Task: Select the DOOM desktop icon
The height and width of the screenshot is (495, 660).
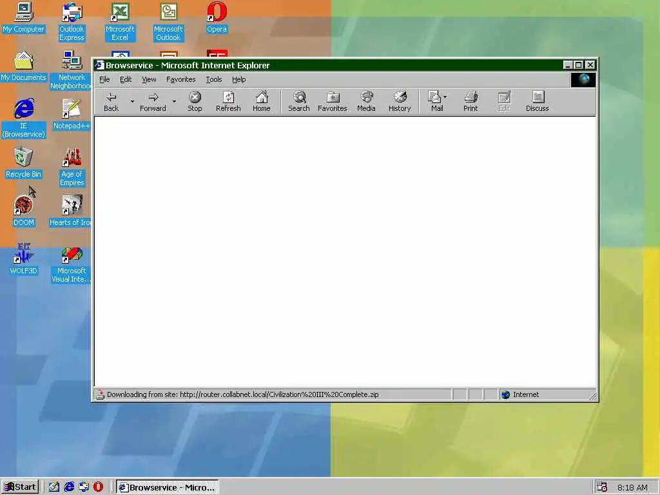Action: [x=24, y=211]
